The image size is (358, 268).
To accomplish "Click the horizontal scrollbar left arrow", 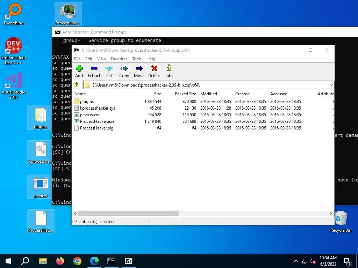I will [x=75, y=213].
